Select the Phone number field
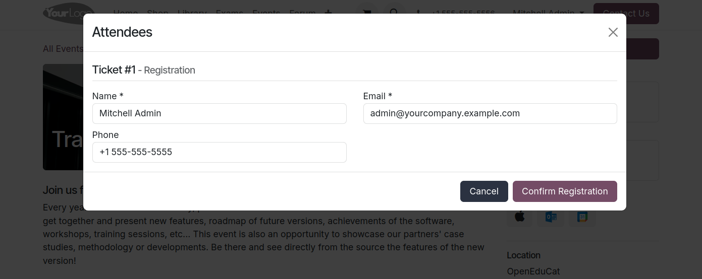702x279 pixels. pos(220,152)
